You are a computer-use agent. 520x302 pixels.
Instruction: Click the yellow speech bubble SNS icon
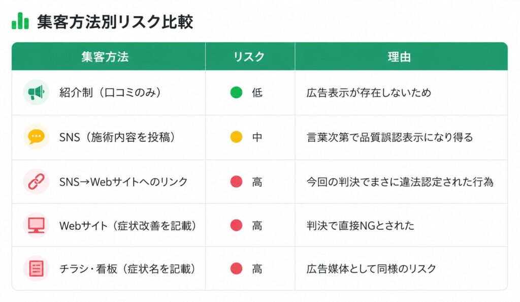coord(36,137)
